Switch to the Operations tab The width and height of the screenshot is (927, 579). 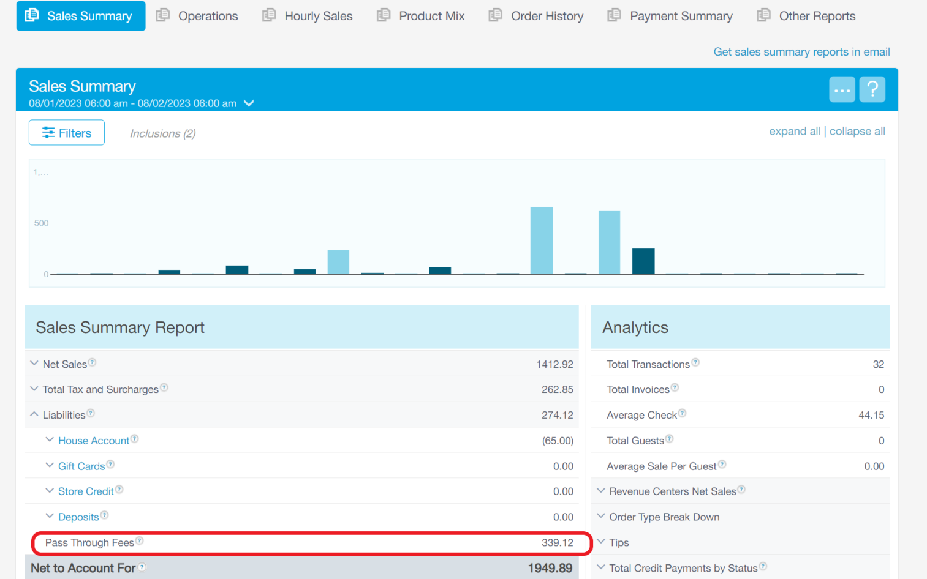point(197,16)
